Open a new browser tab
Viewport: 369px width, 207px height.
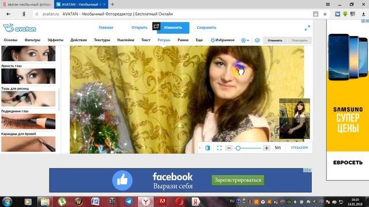tap(112, 4)
